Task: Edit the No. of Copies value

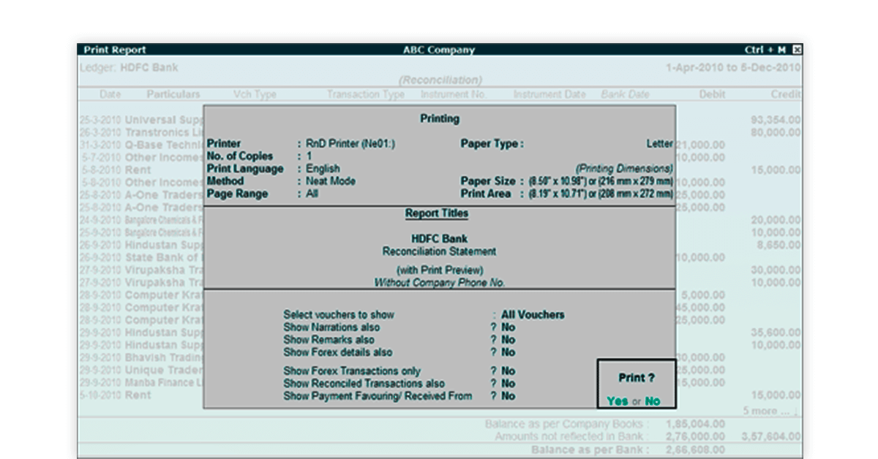Action: click(x=309, y=156)
